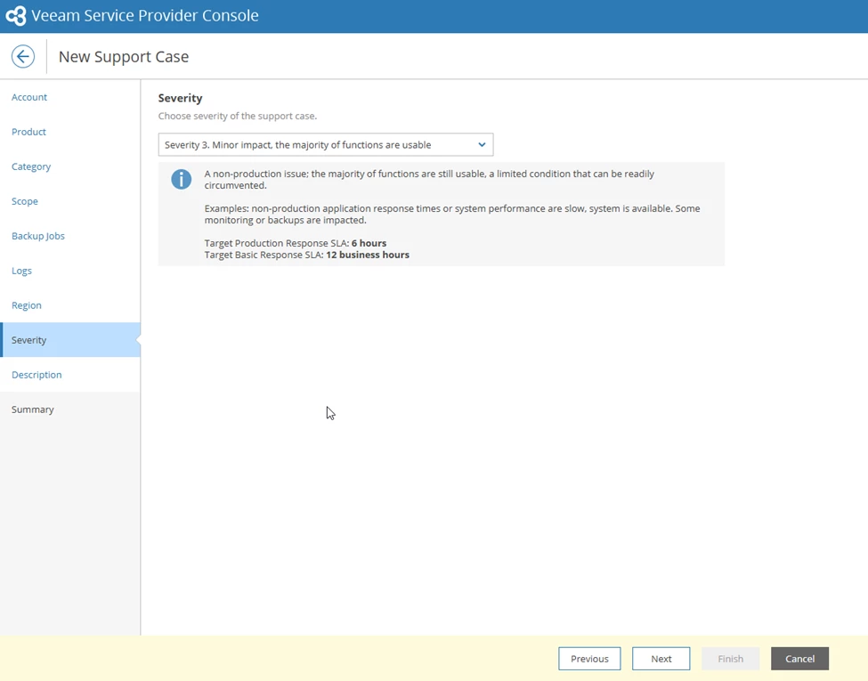Open the Category step
The image size is (868, 681).
[31, 166]
